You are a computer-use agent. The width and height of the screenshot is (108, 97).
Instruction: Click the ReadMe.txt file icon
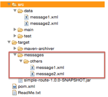pyautogui.click(x=15, y=93)
